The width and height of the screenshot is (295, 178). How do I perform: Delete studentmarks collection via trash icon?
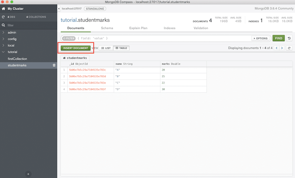point(54,65)
